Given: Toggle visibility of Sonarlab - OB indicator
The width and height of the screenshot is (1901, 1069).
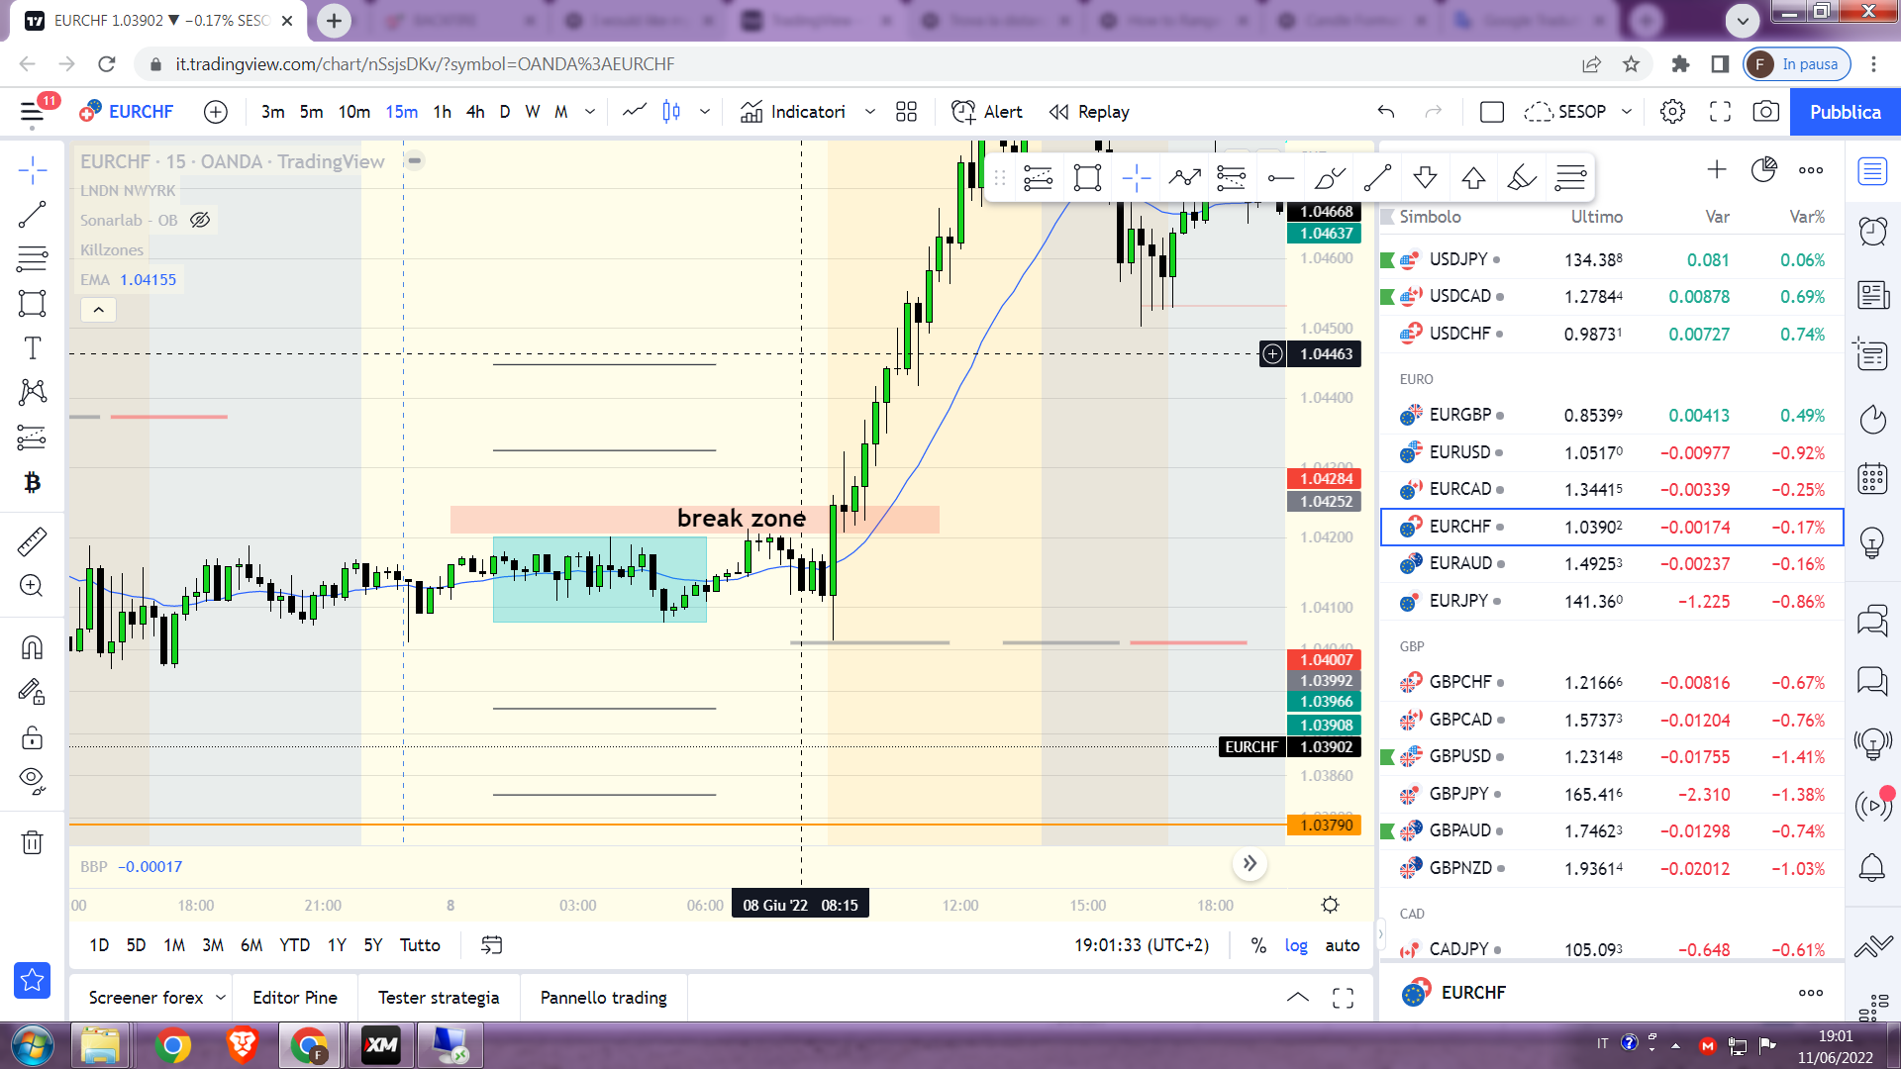Looking at the screenshot, I should tap(200, 220).
